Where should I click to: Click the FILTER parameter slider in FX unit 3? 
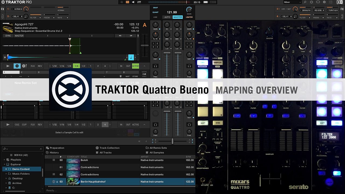(x=36, y=15)
